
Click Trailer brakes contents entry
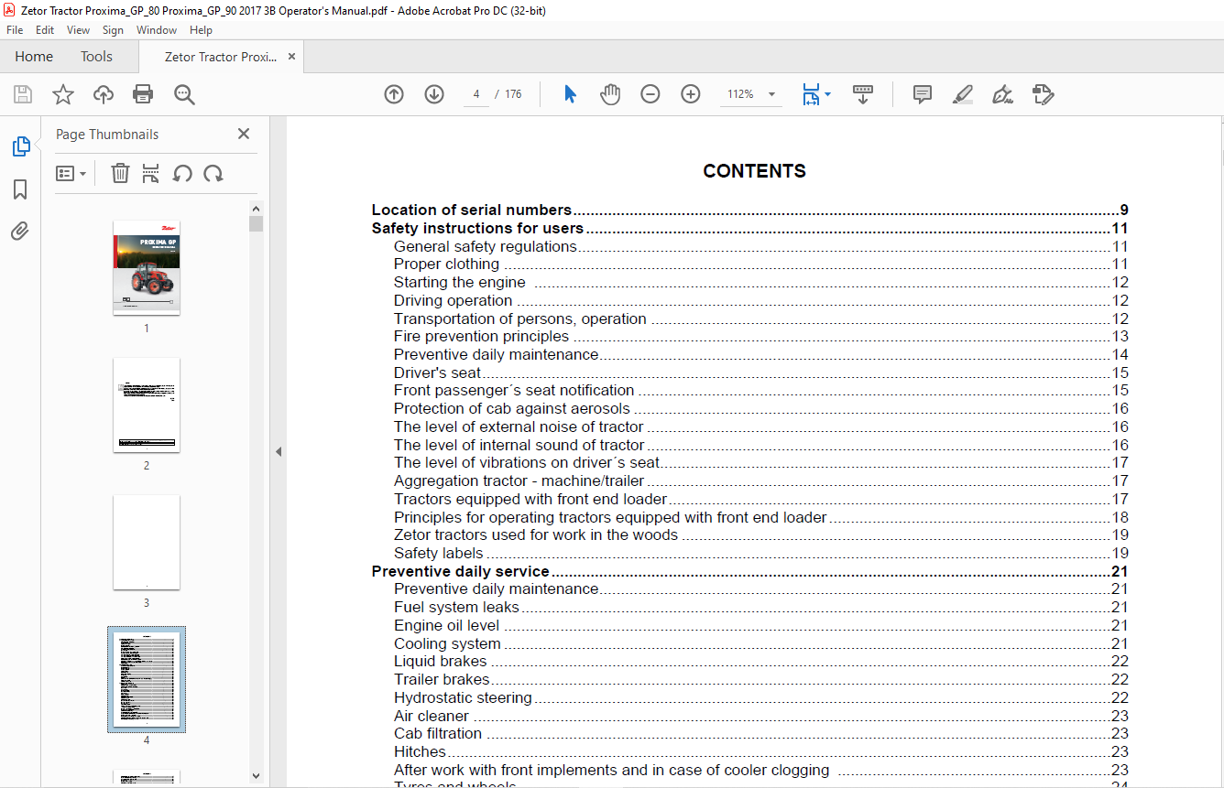click(x=760, y=680)
